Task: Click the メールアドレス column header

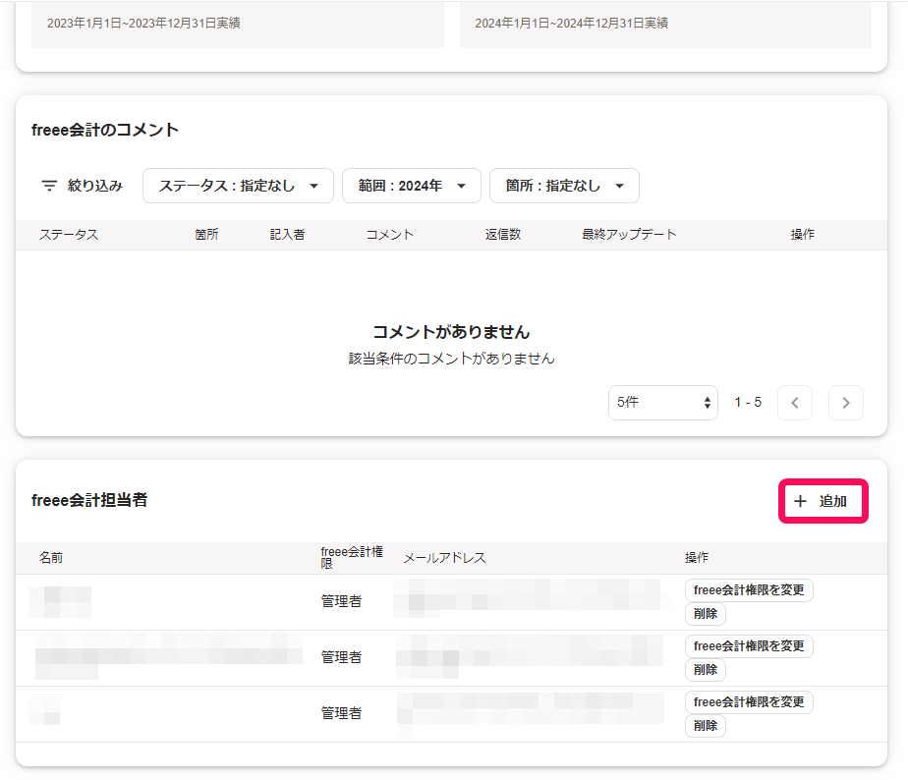Action: click(x=445, y=558)
